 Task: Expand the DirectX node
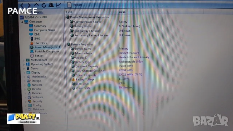coord(25,90)
